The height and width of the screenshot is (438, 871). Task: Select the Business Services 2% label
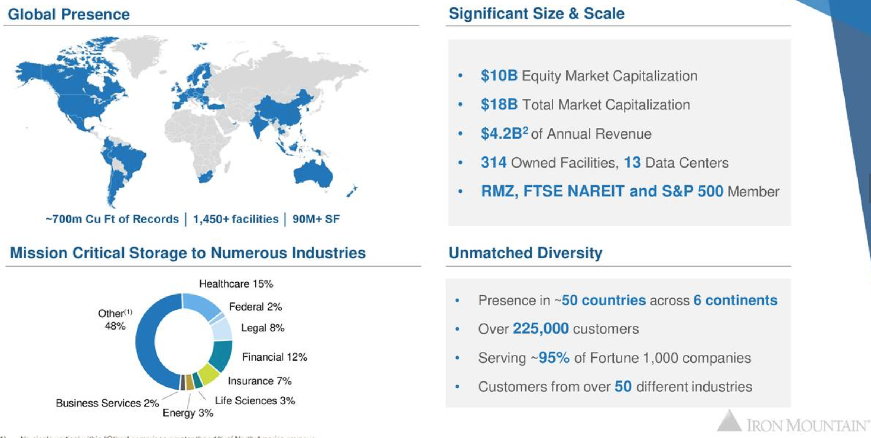tap(107, 402)
